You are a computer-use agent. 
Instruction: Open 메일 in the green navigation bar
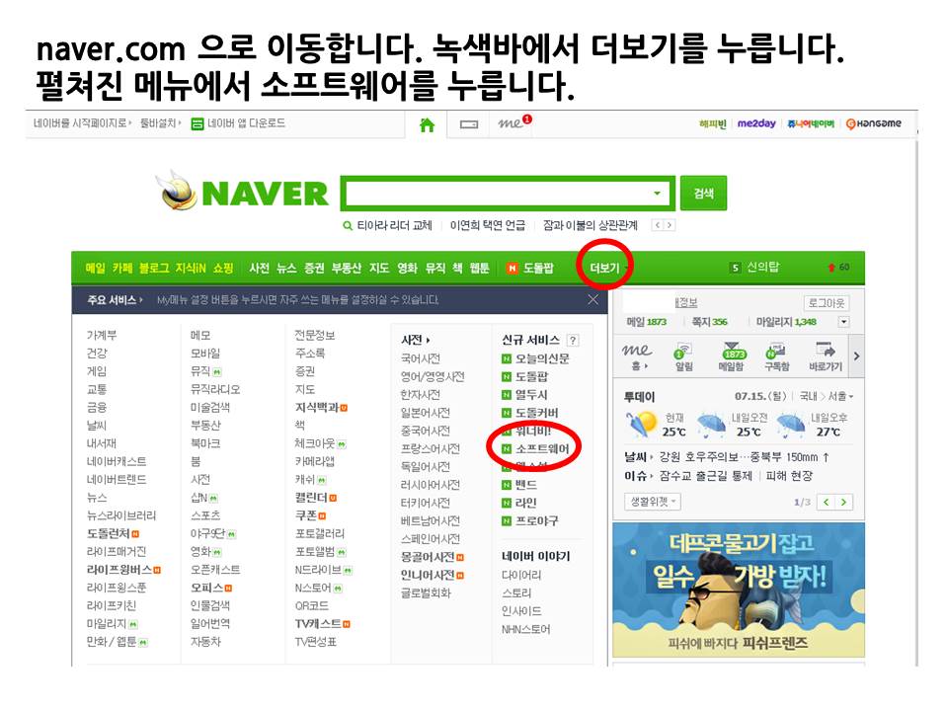point(95,268)
